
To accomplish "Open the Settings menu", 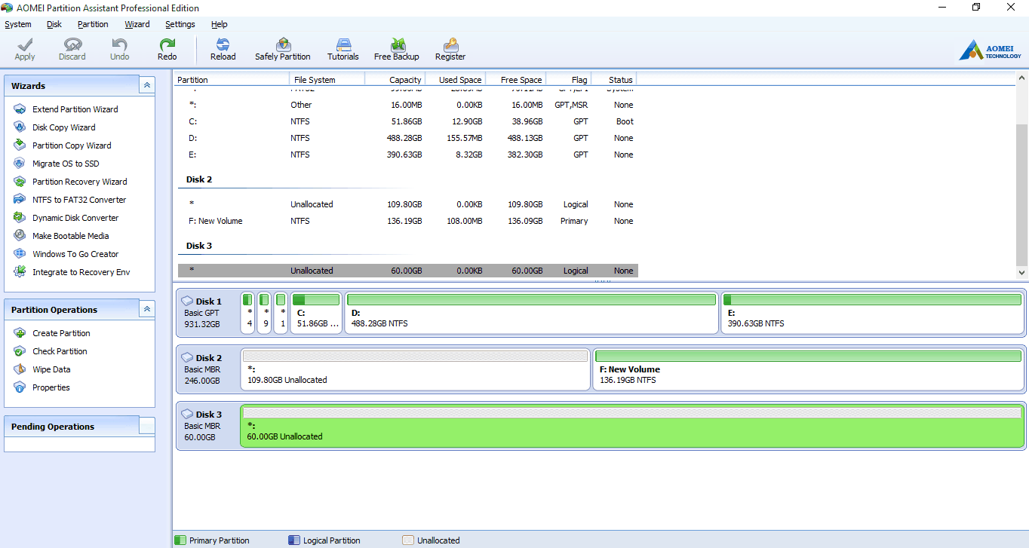I will tap(180, 24).
